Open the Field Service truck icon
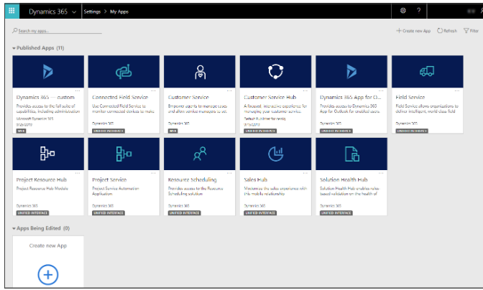 [x=427, y=71]
